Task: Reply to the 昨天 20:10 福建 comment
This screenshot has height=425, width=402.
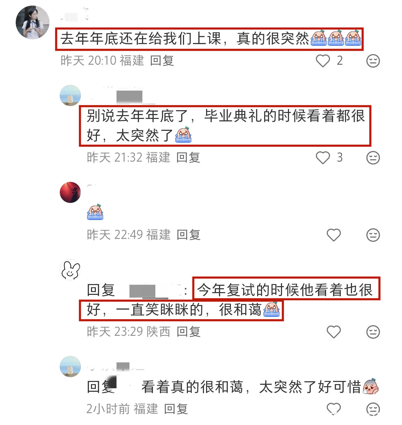Action: 162,61
